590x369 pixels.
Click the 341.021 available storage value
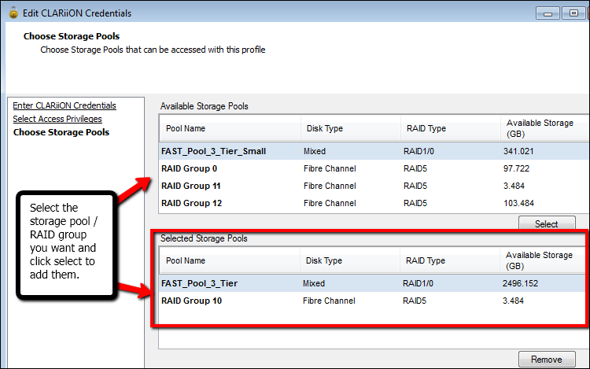pyautogui.click(x=518, y=151)
